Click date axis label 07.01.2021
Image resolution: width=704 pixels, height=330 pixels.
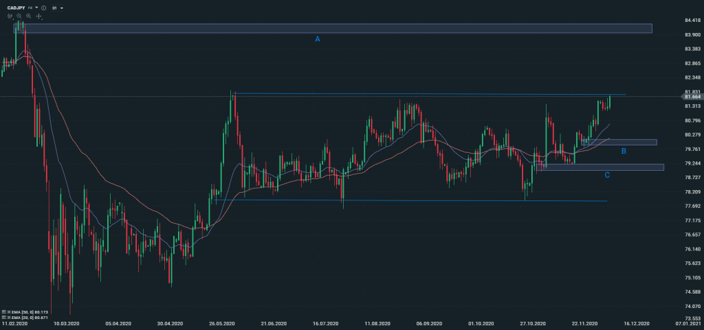tap(689, 323)
